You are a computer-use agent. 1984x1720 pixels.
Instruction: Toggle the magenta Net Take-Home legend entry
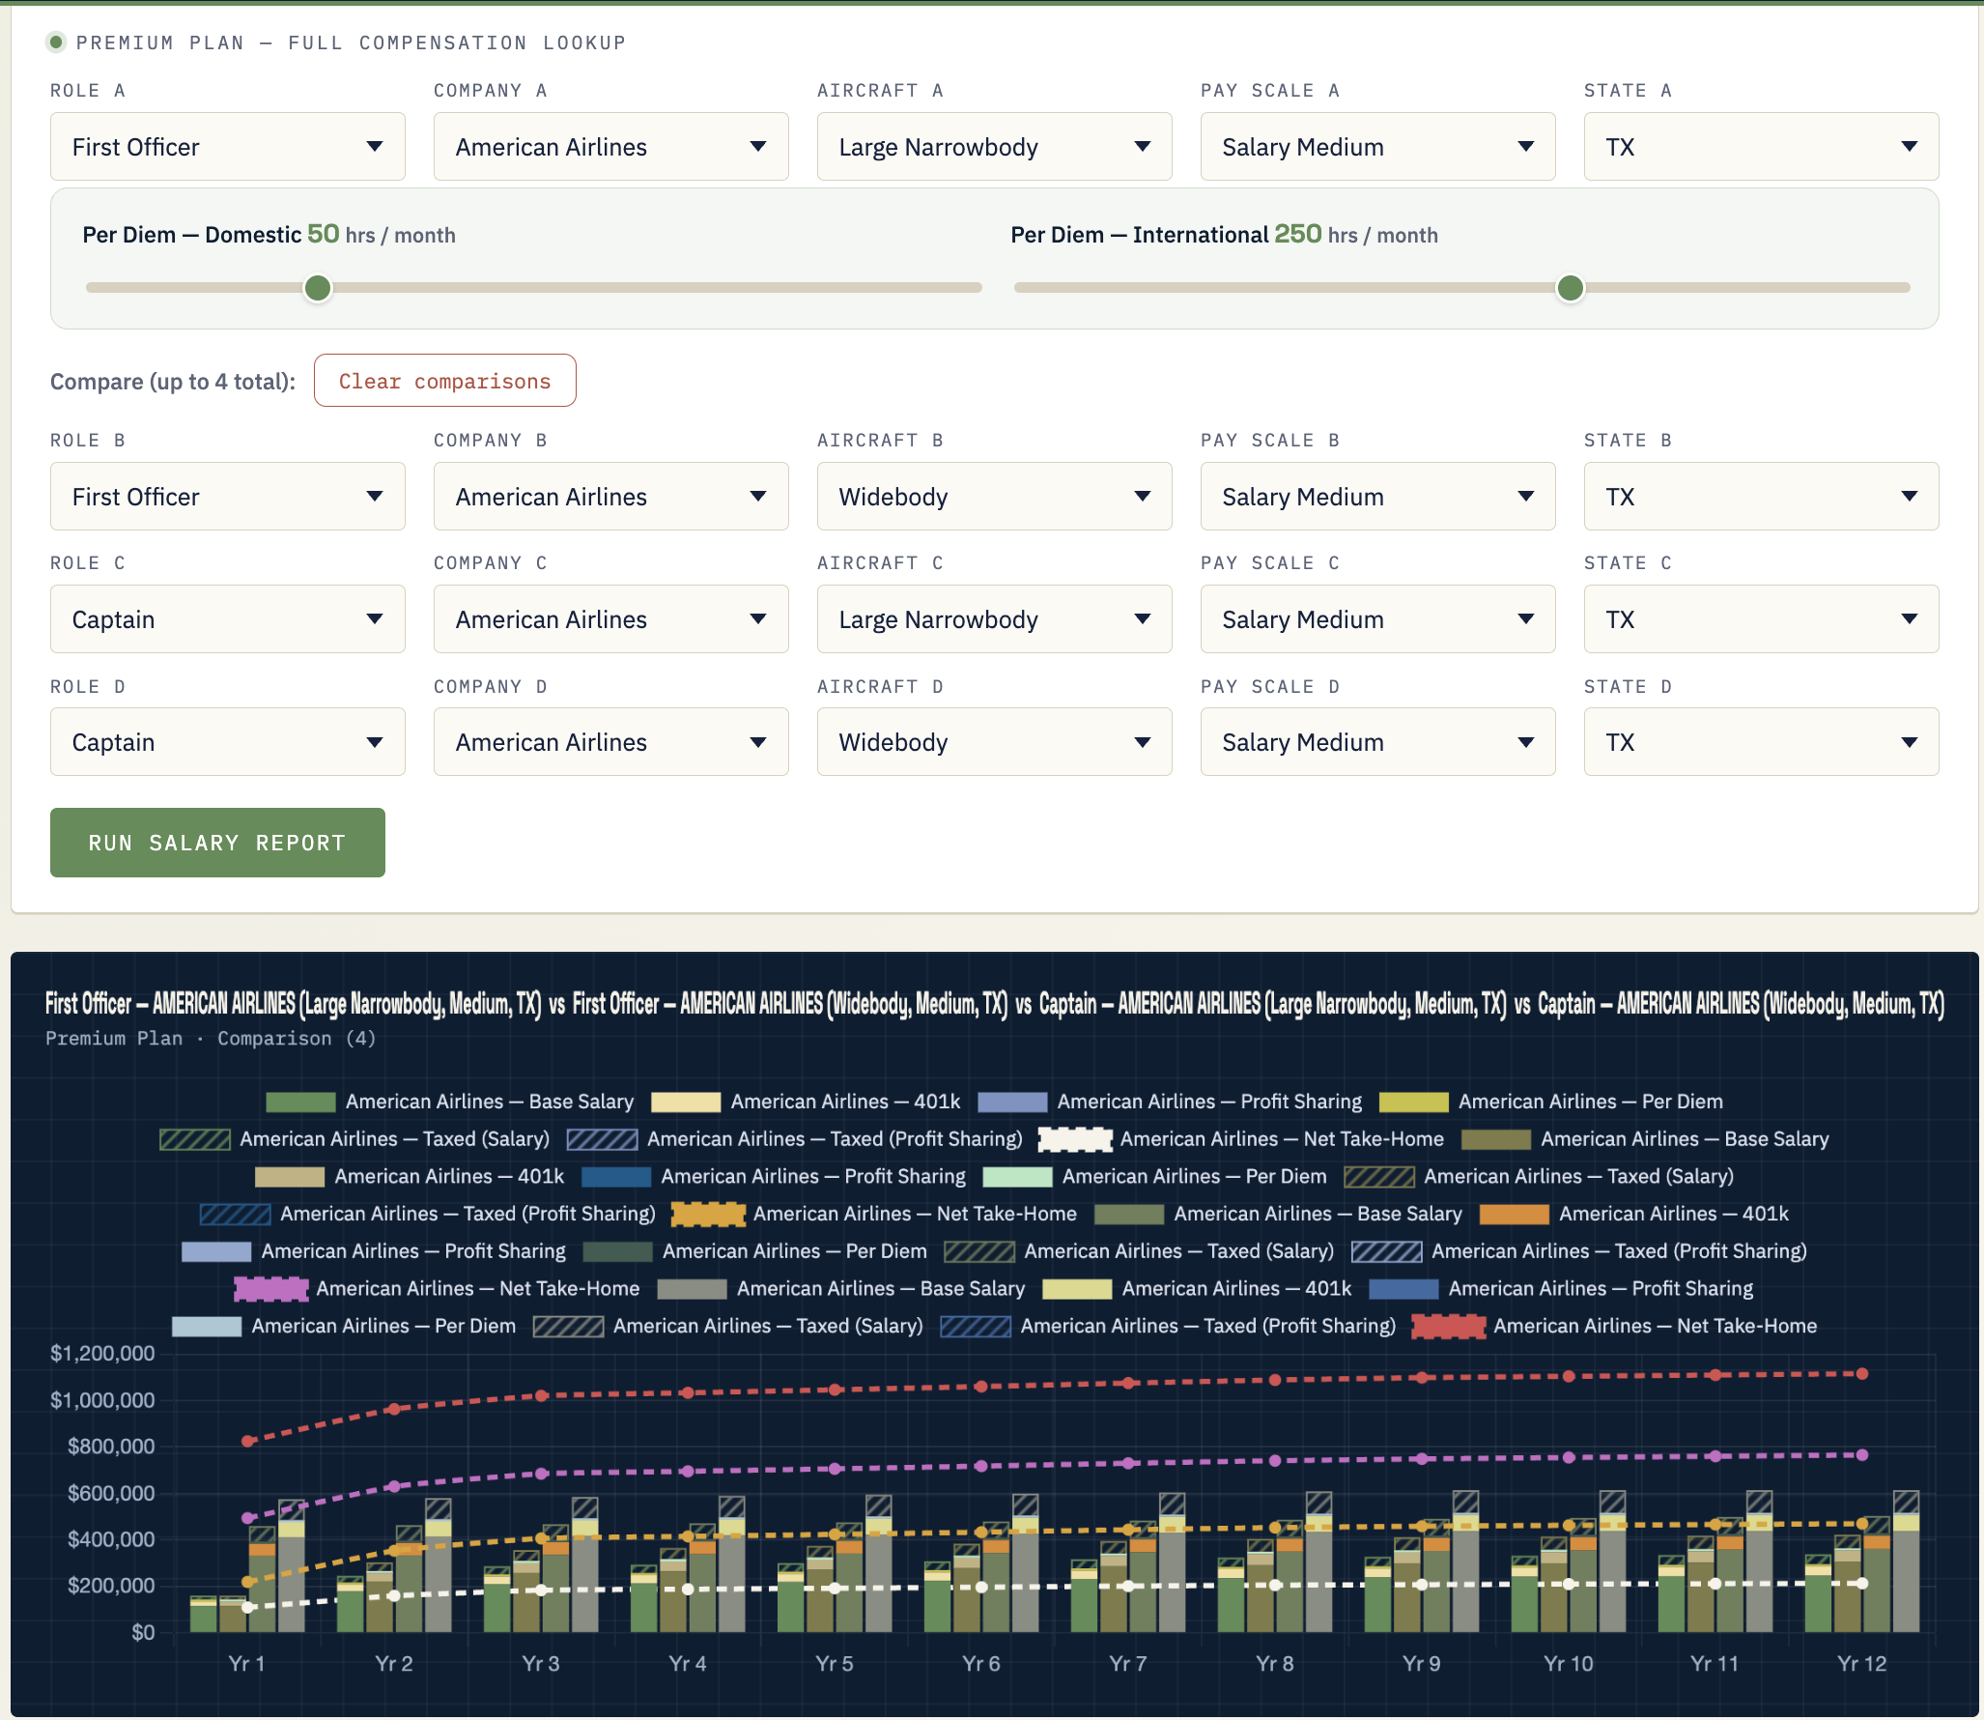(438, 1289)
